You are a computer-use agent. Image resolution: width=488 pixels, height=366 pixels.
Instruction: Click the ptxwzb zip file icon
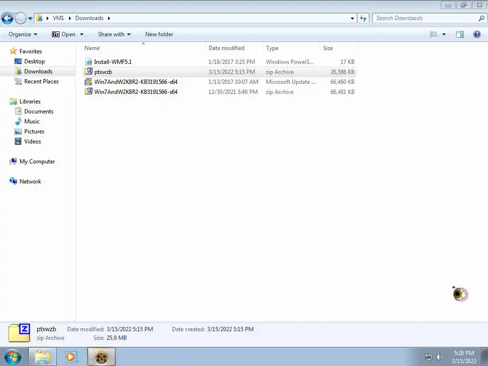click(89, 71)
